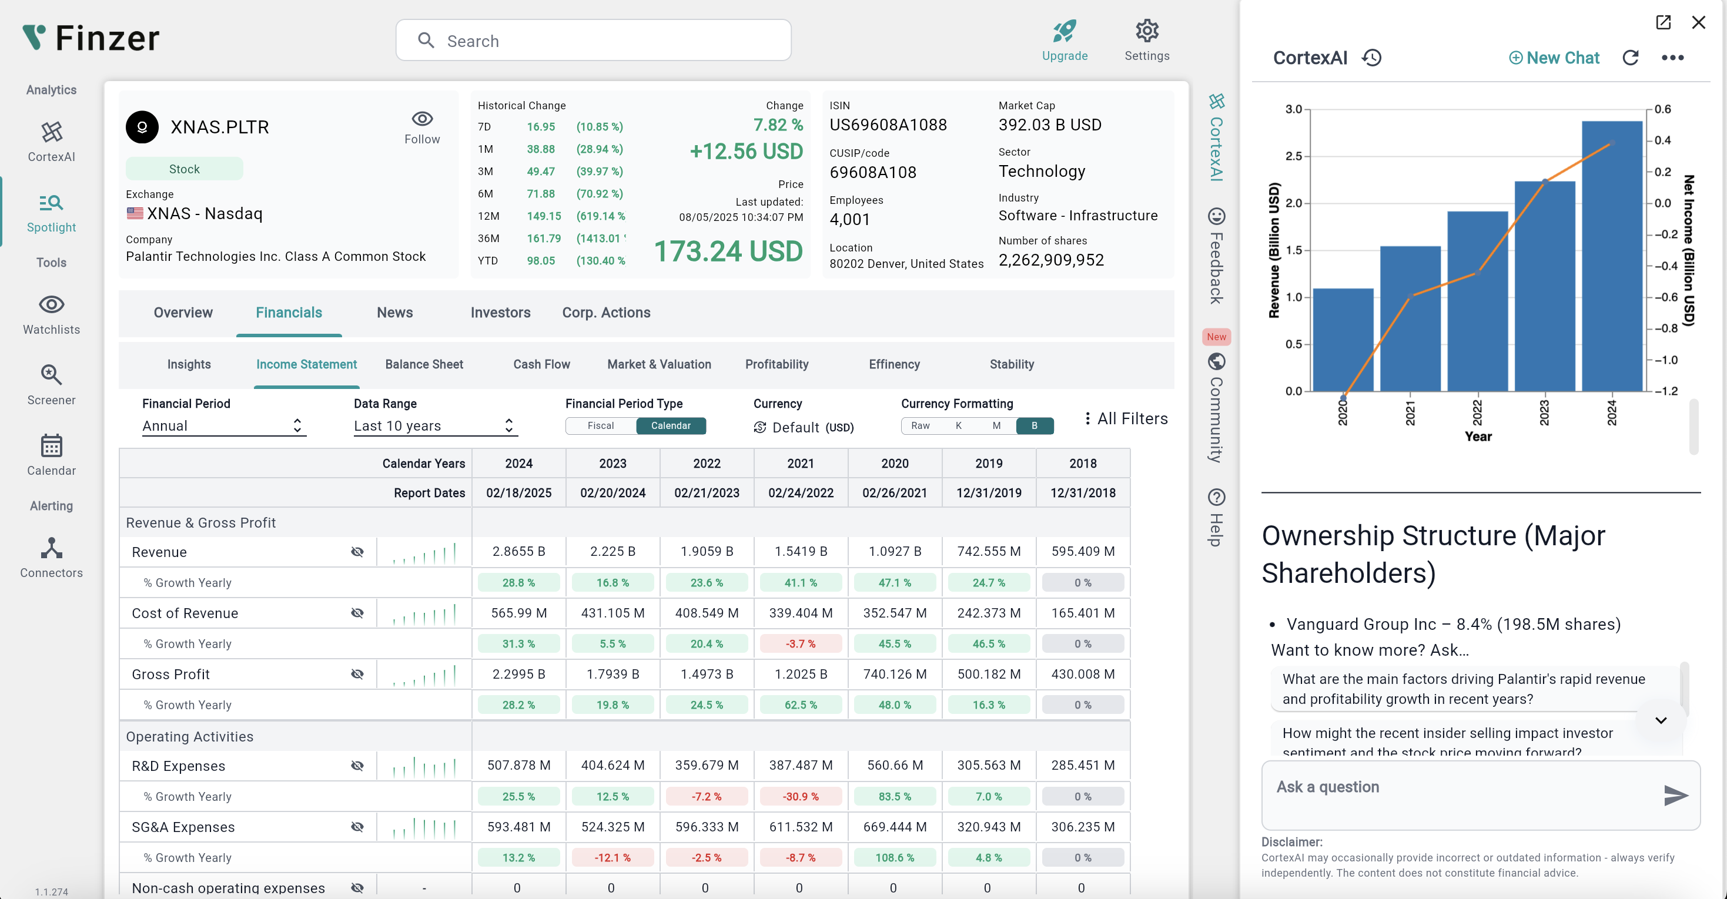Open CortexAI chat history
The width and height of the screenshot is (1727, 899).
(x=1371, y=58)
